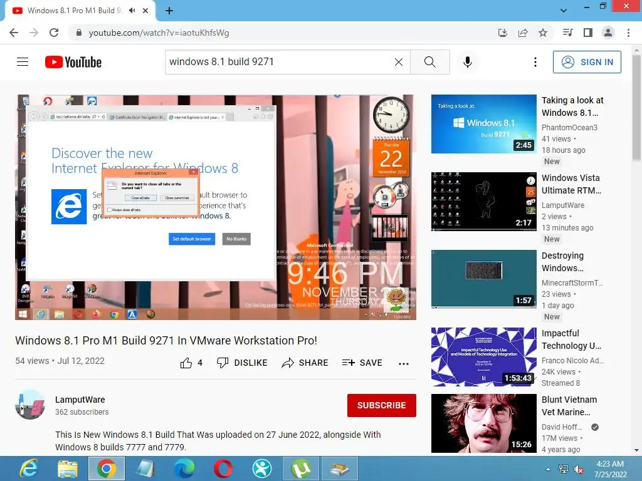Image resolution: width=642 pixels, height=481 pixels.
Task: Click the DISLIKE button
Action: coord(242,363)
